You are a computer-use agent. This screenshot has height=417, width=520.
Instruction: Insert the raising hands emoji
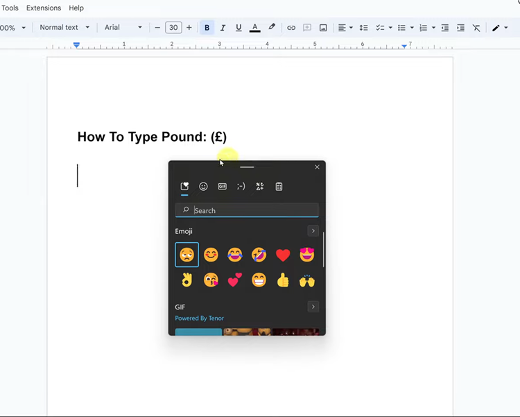coord(307,280)
